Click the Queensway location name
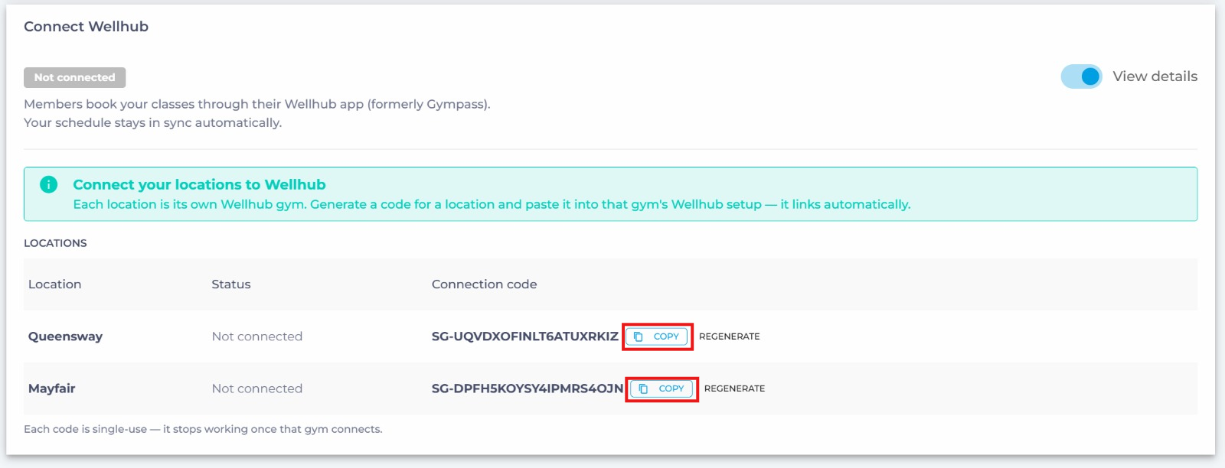 point(65,336)
